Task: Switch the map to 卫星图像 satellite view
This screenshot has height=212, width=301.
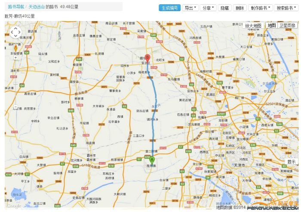Action: click(x=287, y=26)
